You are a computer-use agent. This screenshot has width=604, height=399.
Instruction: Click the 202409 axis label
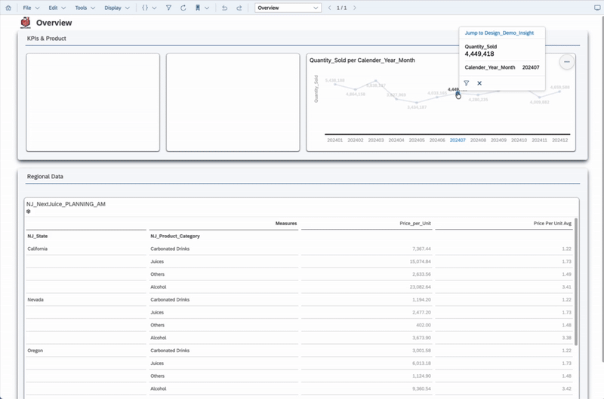498,141
